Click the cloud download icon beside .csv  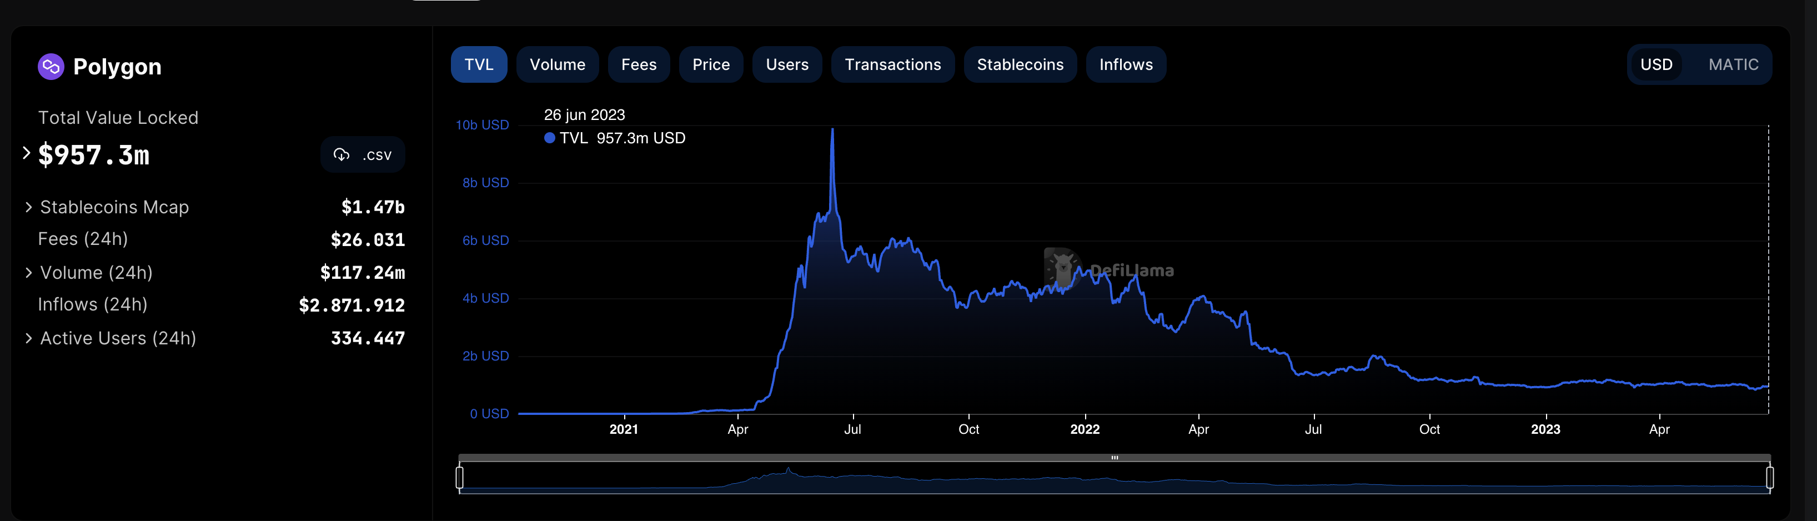(342, 154)
